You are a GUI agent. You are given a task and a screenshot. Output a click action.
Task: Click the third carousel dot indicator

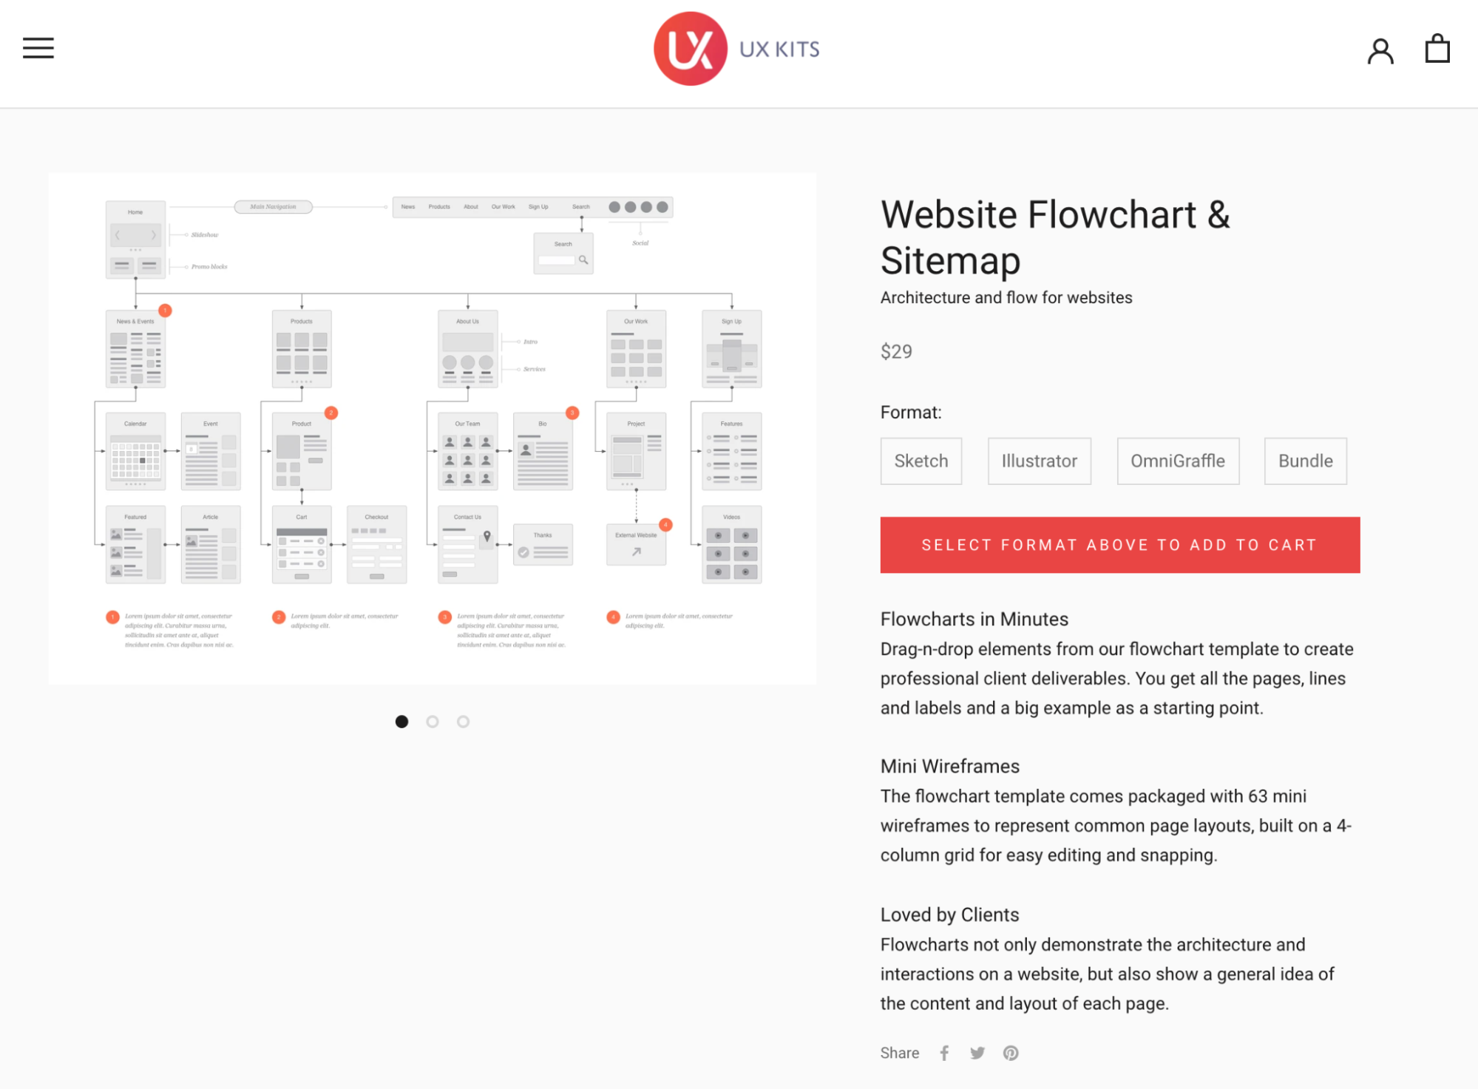pyautogui.click(x=462, y=722)
